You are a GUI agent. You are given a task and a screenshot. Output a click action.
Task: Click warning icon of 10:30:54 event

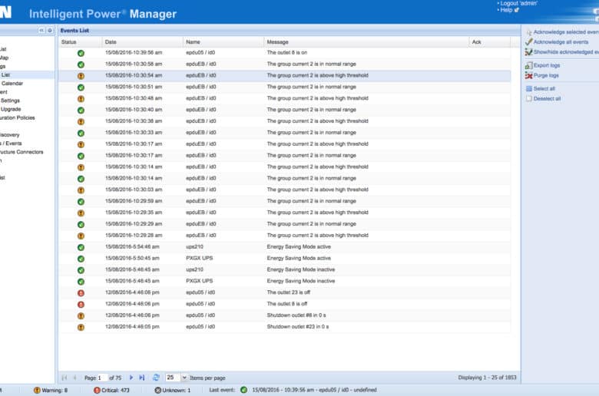[81, 76]
